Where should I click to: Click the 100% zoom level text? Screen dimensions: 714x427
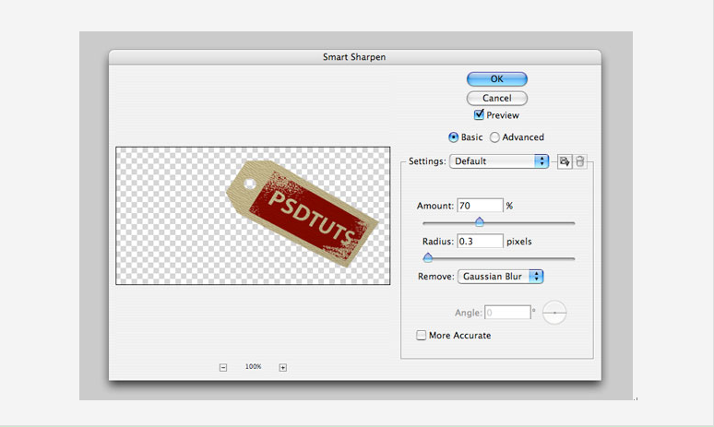253,366
